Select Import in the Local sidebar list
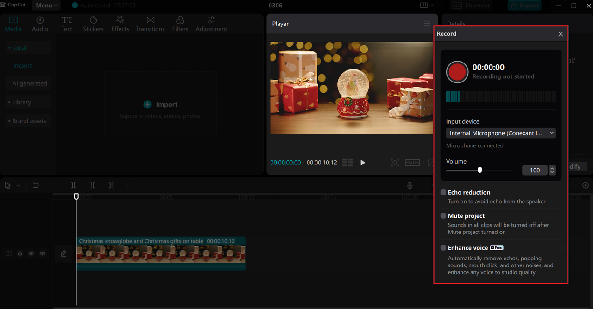 22,66
